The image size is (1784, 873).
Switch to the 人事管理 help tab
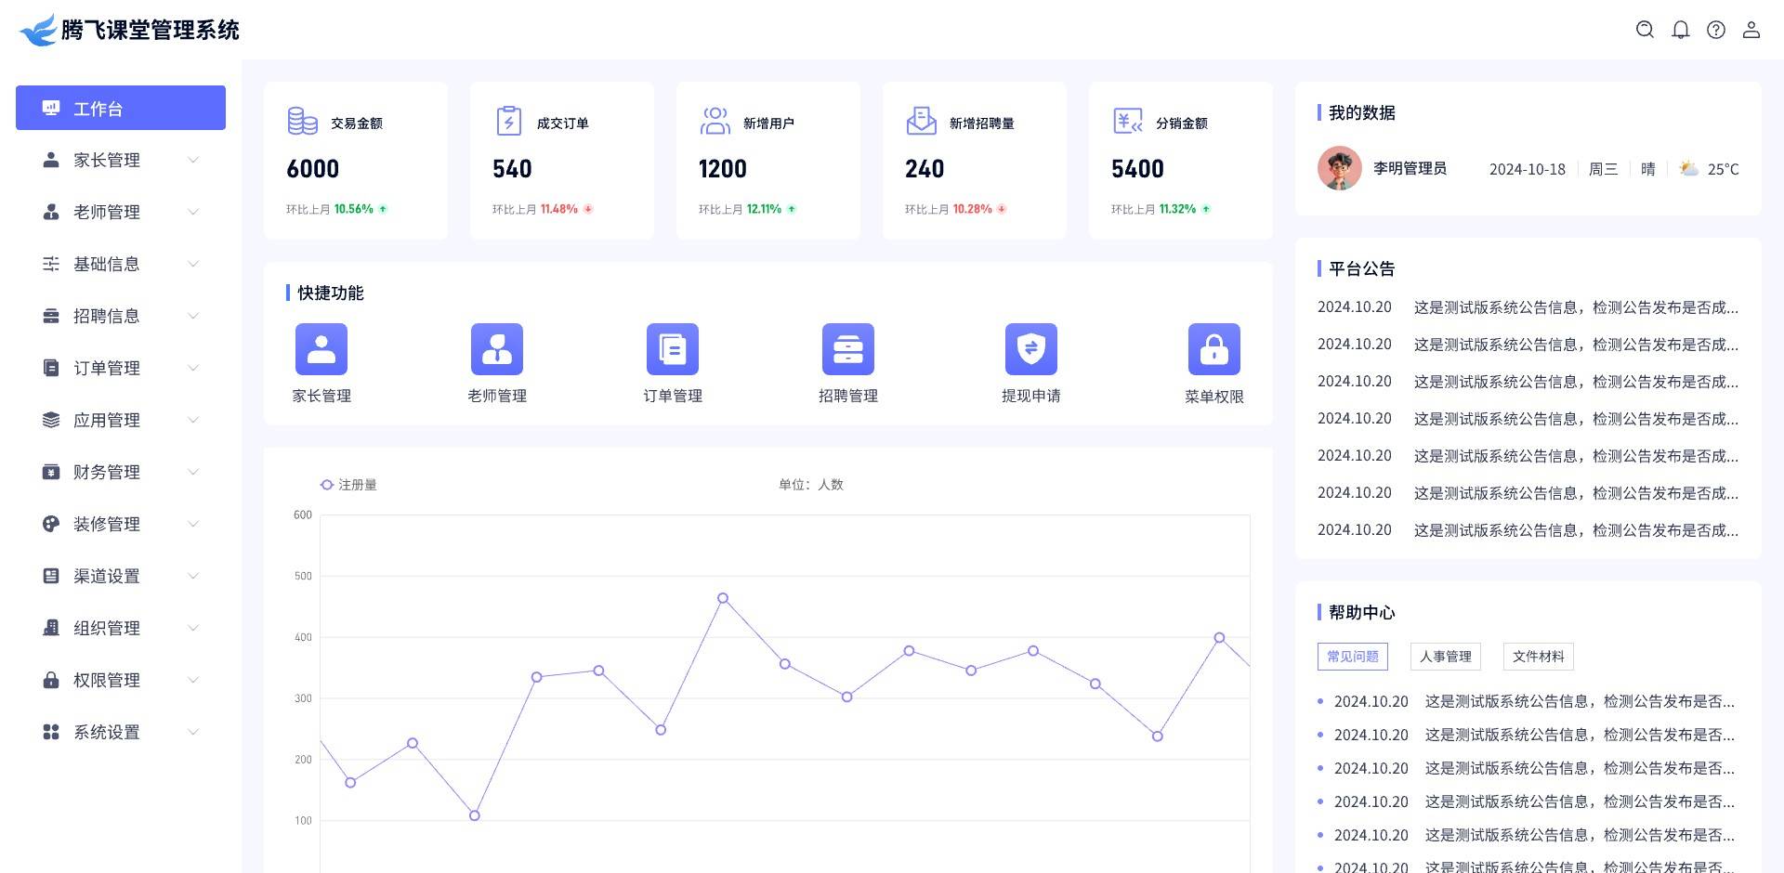click(1445, 657)
